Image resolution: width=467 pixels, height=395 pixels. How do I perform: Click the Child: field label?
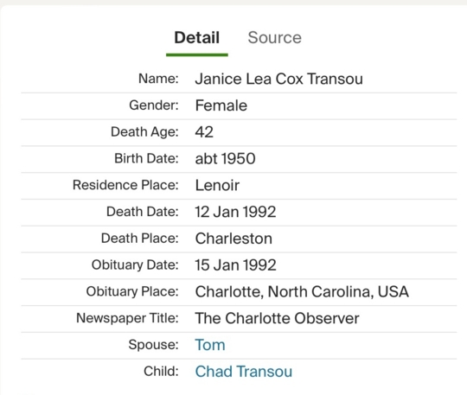161,371
